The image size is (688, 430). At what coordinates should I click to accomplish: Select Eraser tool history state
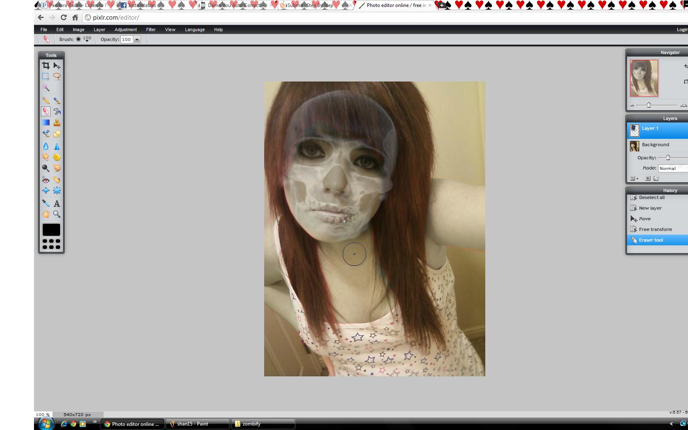pyautogui.click(x=658, y=240)
